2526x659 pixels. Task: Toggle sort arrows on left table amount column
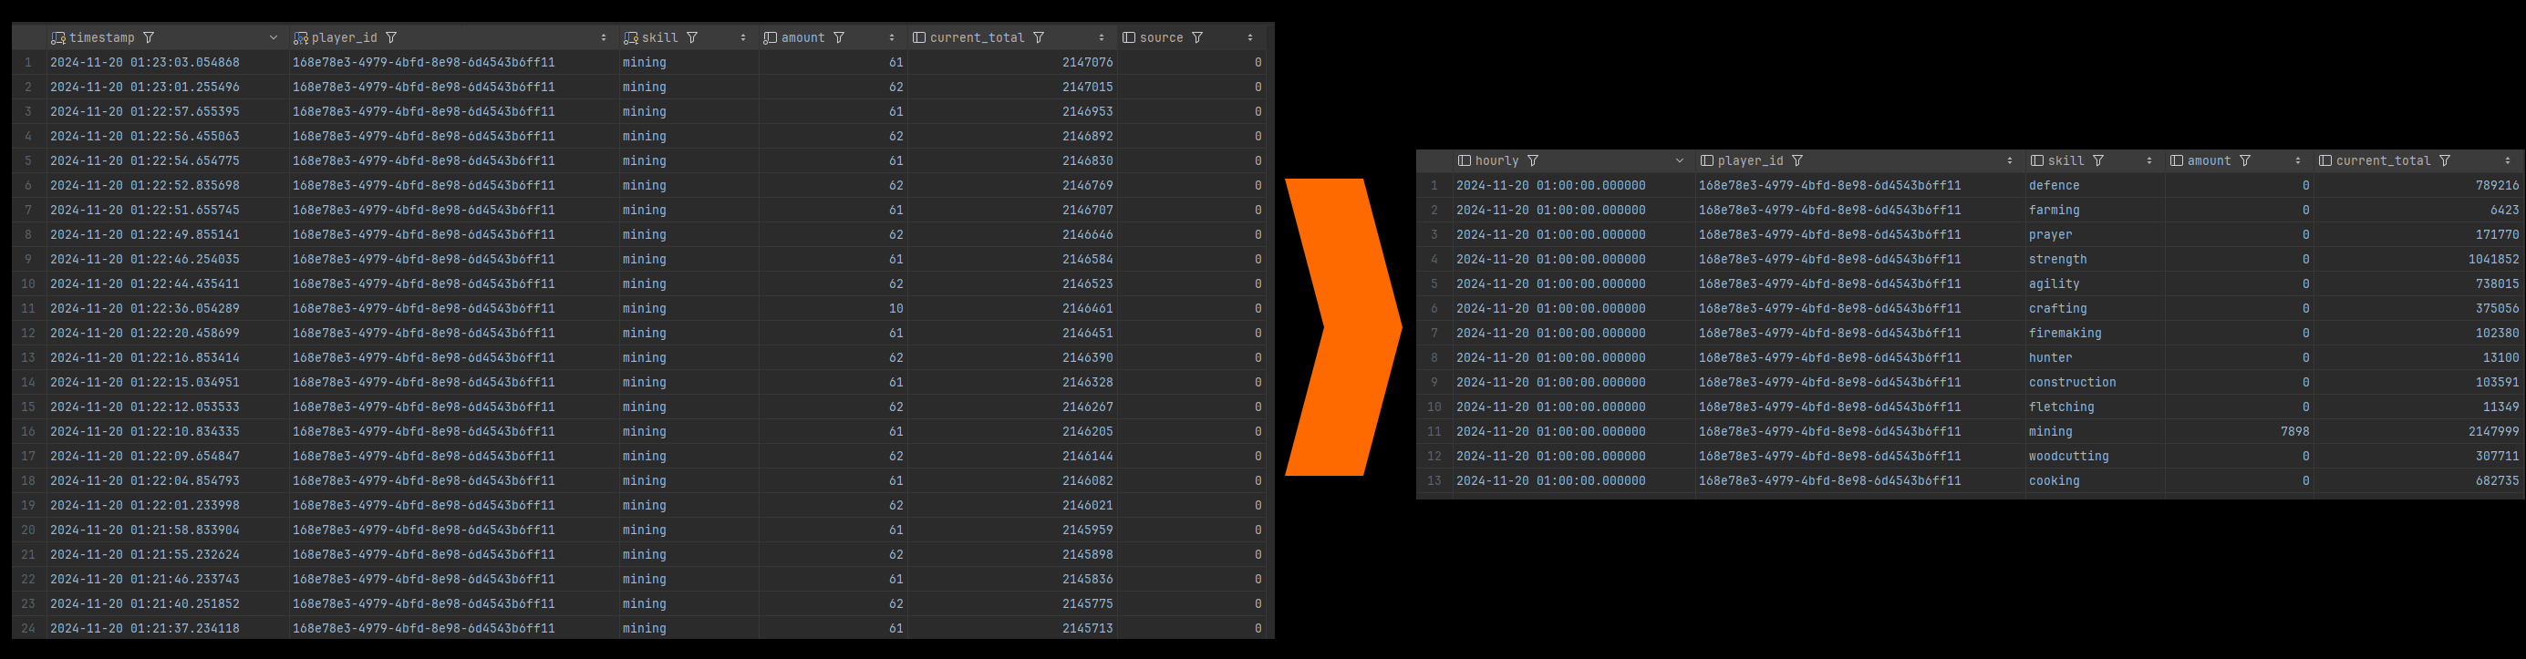point(891,38)
